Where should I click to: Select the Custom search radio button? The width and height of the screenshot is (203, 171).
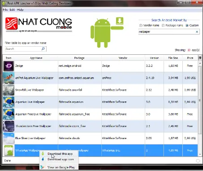coord(187,26)
